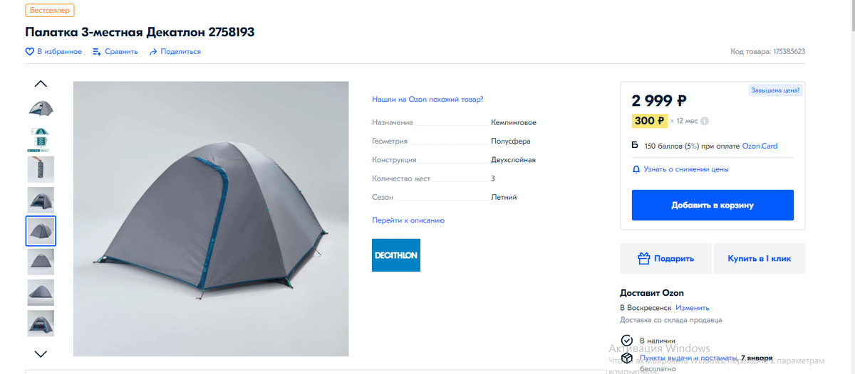This screenshot has width=855, height=374.
Task: Change delivery city via Изменить
Action: (693, 308)
